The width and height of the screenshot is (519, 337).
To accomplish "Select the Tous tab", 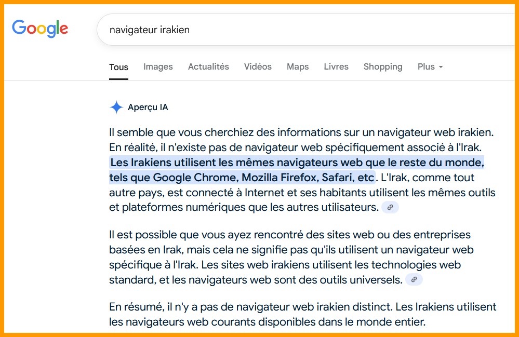I will [118, 67].
